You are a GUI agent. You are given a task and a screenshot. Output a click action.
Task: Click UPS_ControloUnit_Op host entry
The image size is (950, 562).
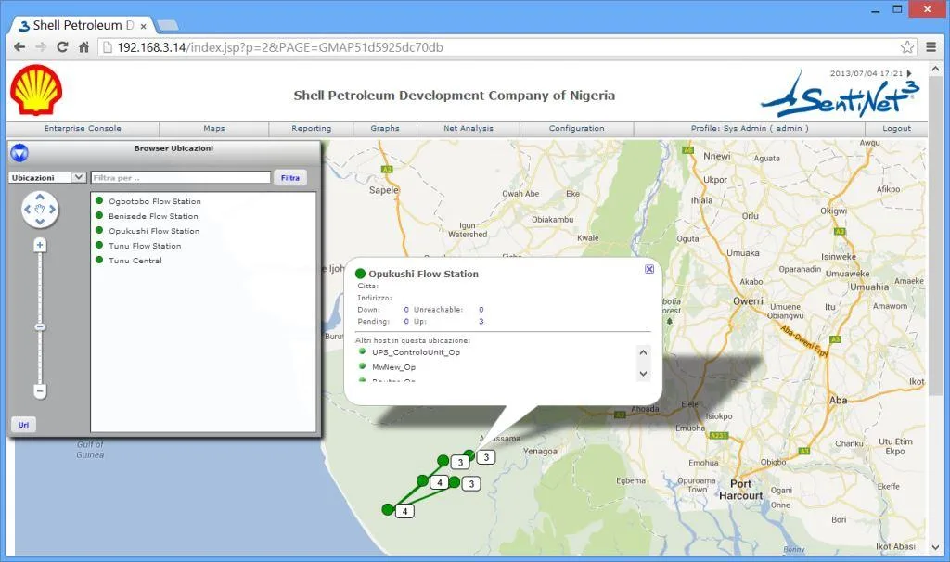pyautogui.click(x=416, y=351)
